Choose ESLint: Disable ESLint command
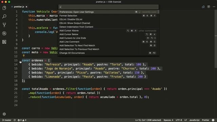Image resolution: width=217 pixels, height=122 pixels. tap(108, 19)
